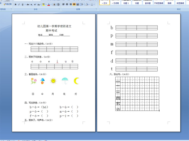Apply red font color
The height and width of the screenshot is (141, 189).
[x=49, y=5]
